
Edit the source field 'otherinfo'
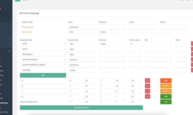pyautogui.click(x=81, y=65)
